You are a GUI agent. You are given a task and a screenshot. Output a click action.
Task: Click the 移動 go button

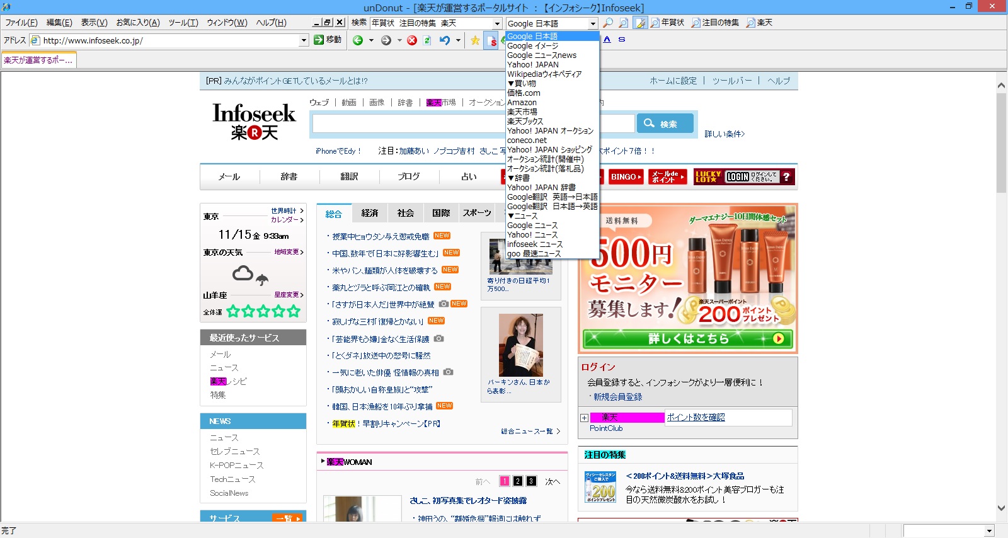coord(328,40)
